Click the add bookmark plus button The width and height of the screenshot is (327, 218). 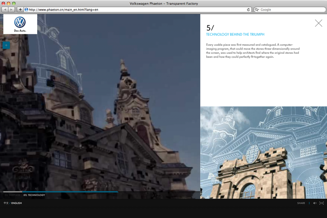20,10
